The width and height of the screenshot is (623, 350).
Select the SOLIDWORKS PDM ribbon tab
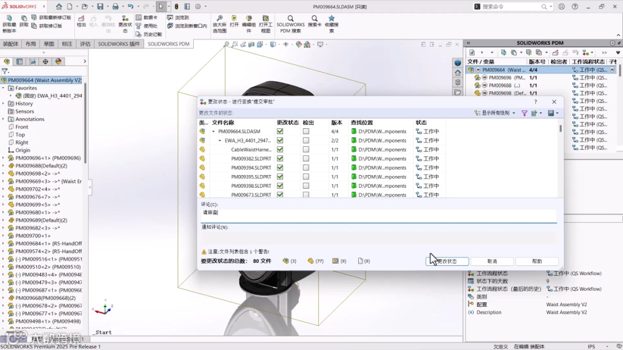click(168, 44)
